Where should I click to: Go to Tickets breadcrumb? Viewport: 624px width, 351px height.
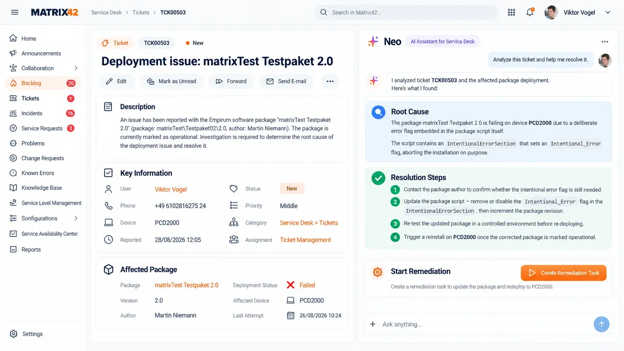click(x=141, y=12)
